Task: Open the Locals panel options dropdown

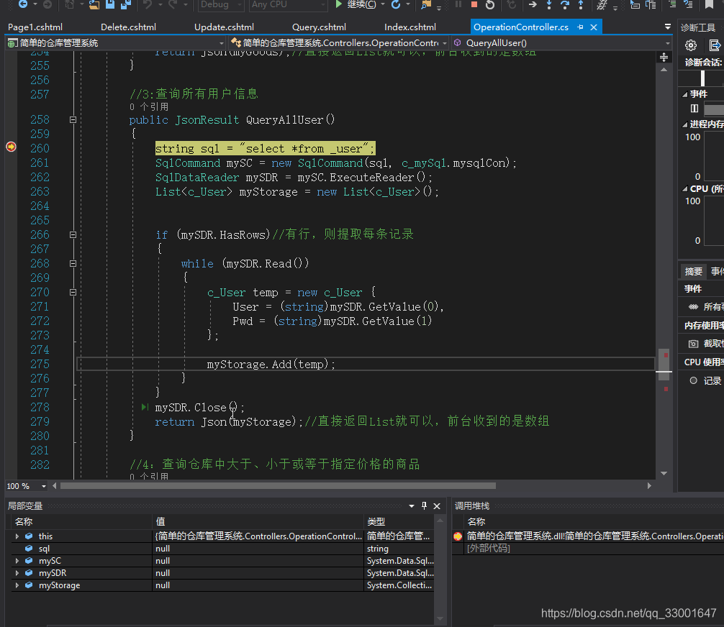Action: [x=412, y=506]
